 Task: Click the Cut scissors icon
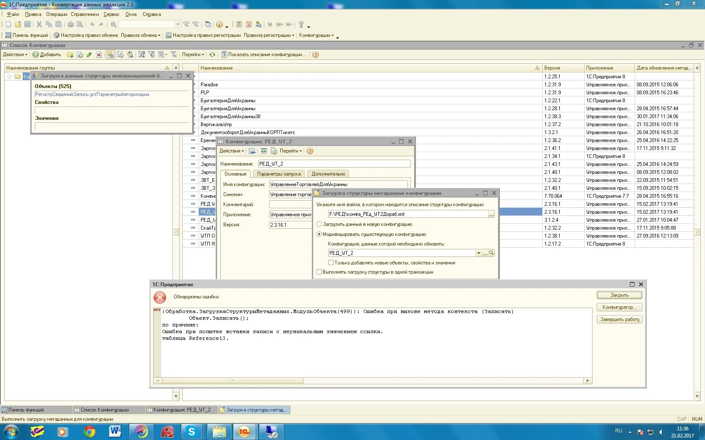pos(39,24)
